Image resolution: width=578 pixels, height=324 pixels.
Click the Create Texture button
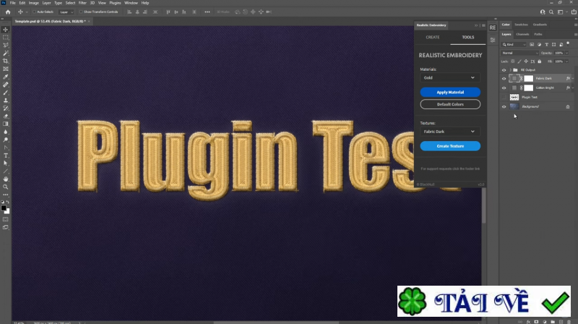[450, 146]
